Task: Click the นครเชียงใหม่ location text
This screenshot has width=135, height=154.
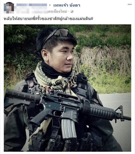Action: pyautogui.click(x=57, y=11)
